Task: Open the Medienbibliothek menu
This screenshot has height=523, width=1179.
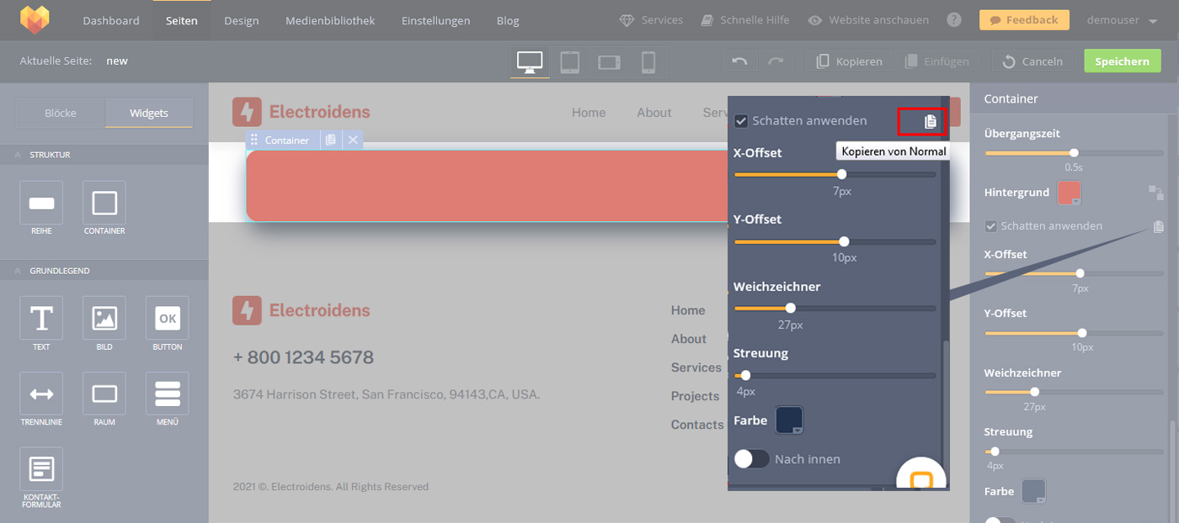Action: 330,20
